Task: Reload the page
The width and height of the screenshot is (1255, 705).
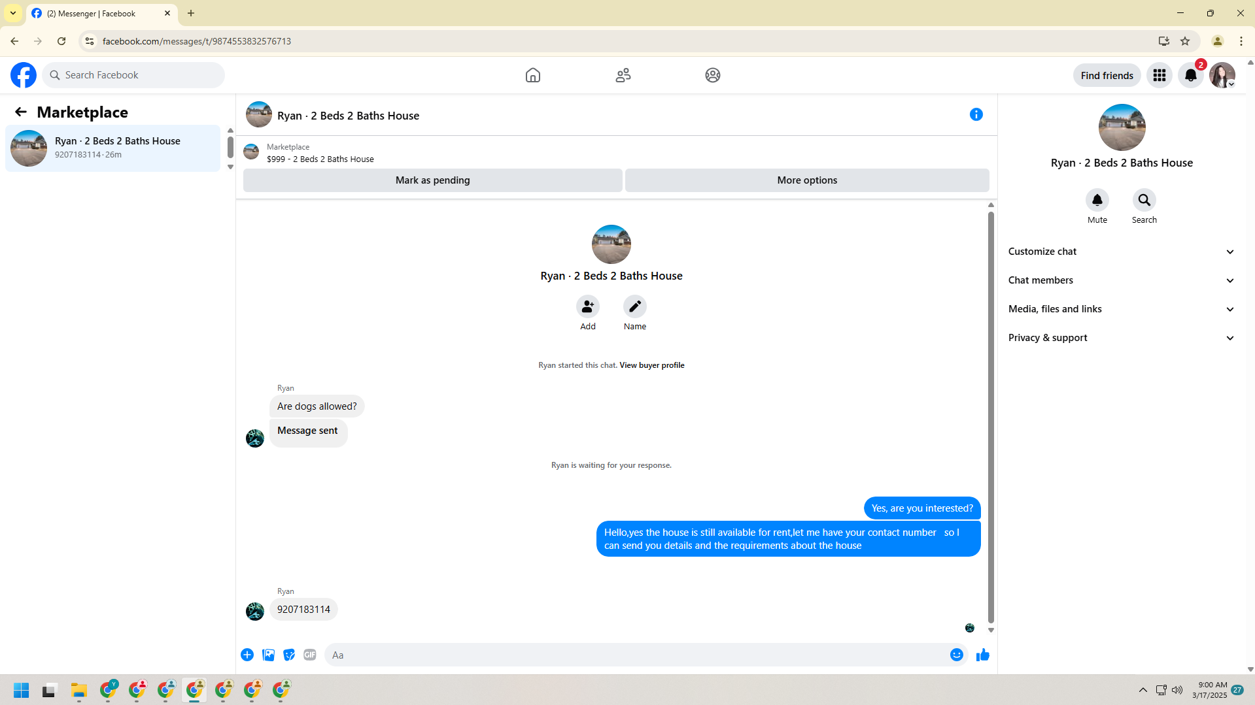Action: coord(61,41)
